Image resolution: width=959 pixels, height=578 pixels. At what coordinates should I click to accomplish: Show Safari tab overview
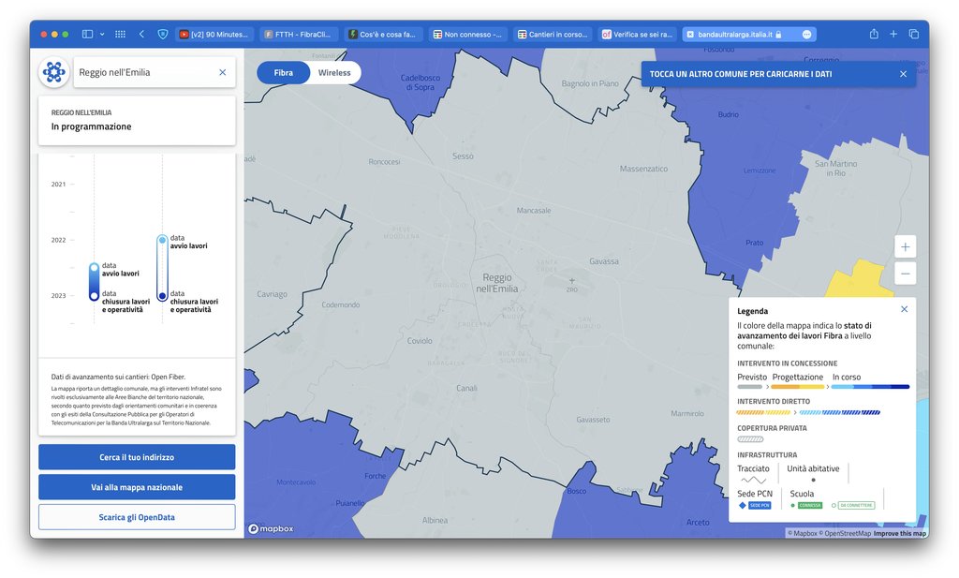click(x=914, y=34)
